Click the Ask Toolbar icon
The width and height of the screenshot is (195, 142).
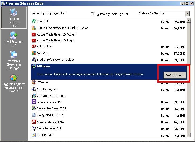[34, 46]
